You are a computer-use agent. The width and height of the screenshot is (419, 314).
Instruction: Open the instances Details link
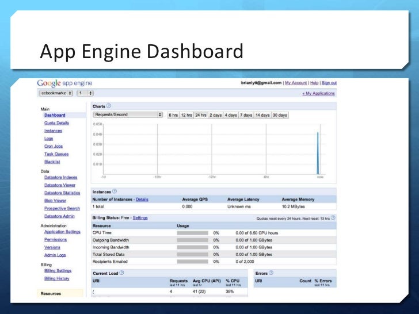tap(142, 200)
